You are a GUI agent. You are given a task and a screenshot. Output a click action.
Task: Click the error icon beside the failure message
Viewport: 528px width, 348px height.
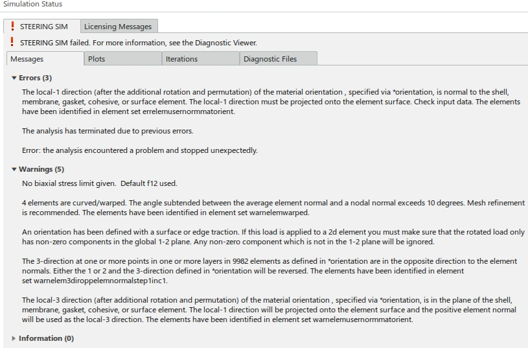12,43
